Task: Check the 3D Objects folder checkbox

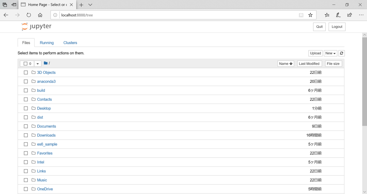Action: pos(26,73)
